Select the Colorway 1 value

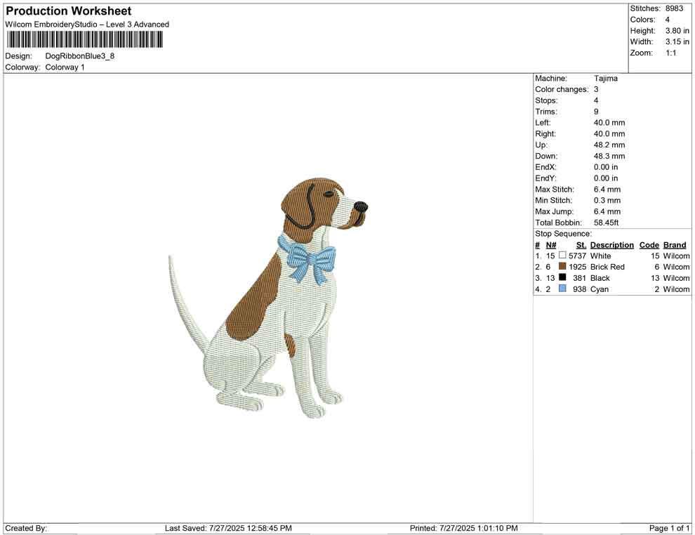pyautogui.click(x=65, y=67)
